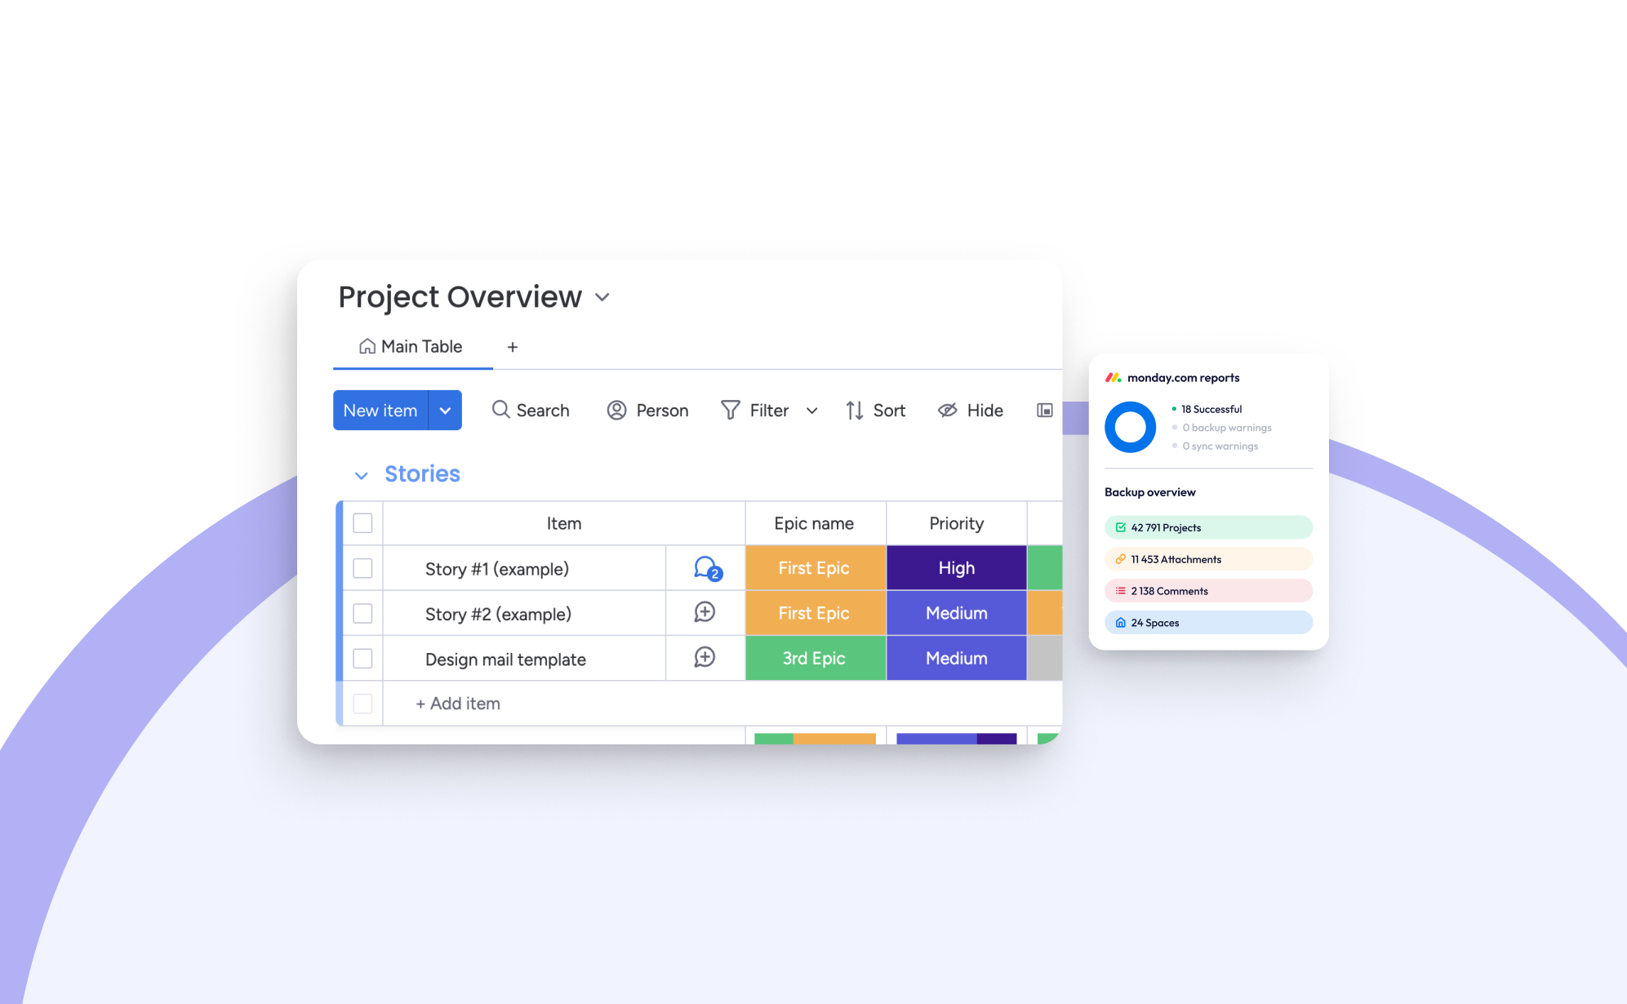
Task: Click Add item link at bottom
Action: click(x=456, y=702)
